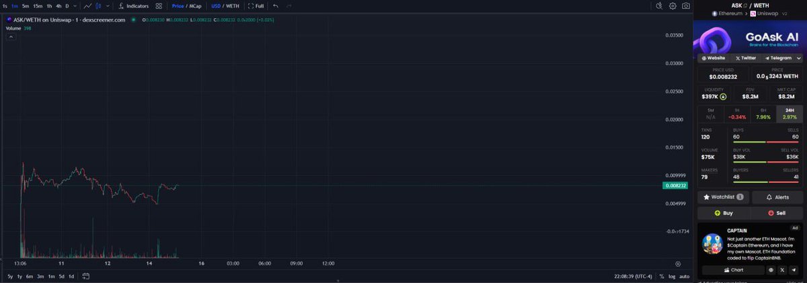Open the Indicators menu
Screen dimensions: 807x283
click(133, 6)
